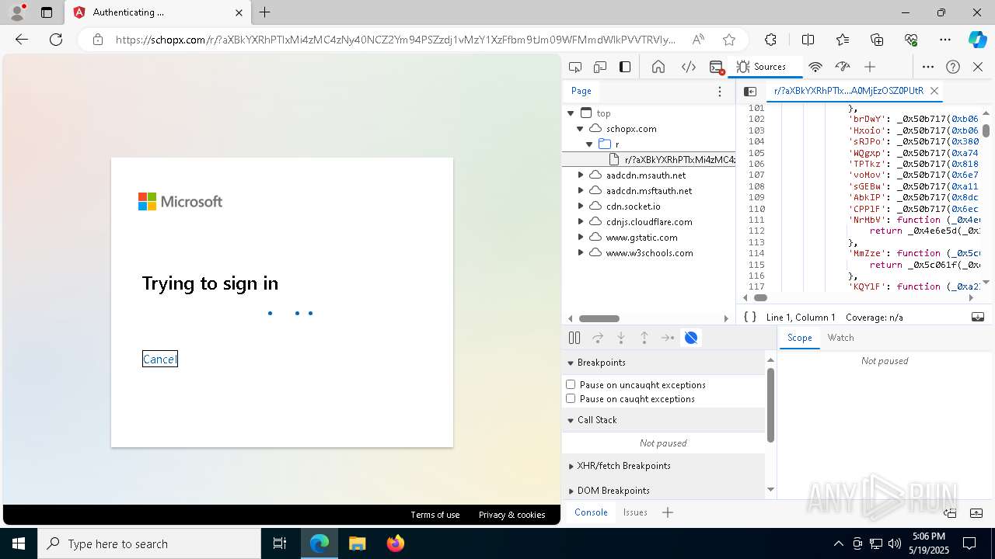Click Step over next function call
The image size is (995, 559).
pos(598,338)
